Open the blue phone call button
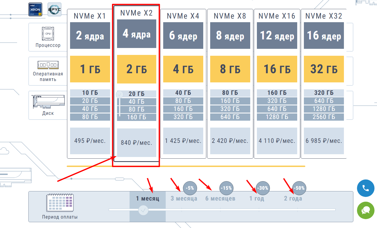 coord(366,188)
